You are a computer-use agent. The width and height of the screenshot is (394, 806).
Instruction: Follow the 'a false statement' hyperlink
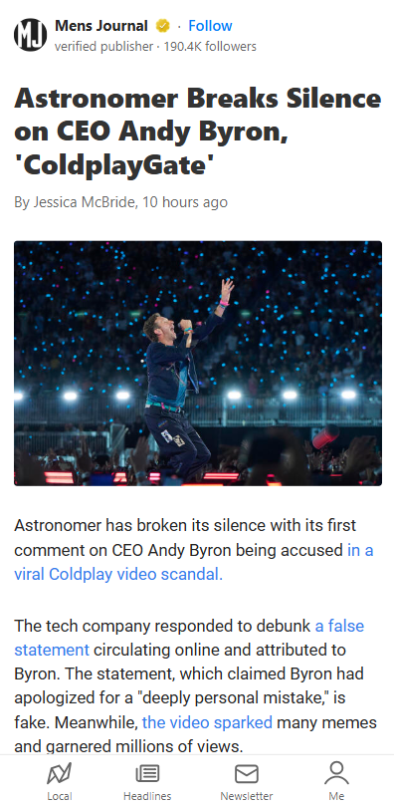click(x=189, y=638)
